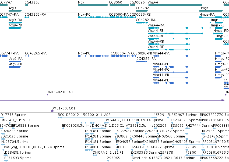Click the Vha44-RC transcript label
Viewport: 229px width, 162px height.
(156, 36)
